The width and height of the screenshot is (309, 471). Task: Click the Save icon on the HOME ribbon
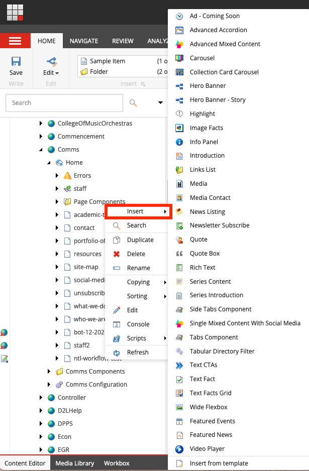click(x=16, y=61)
